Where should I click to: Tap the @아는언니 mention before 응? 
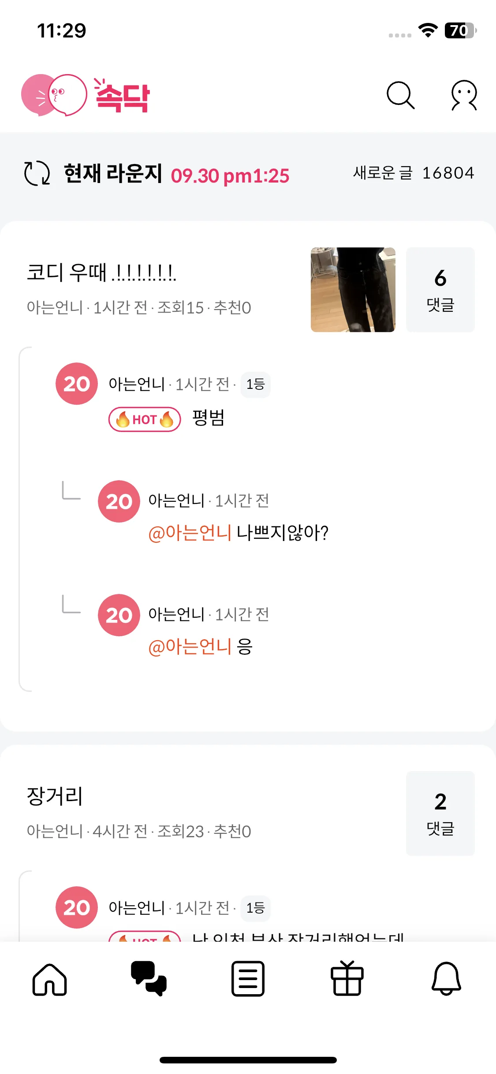[190, 647]
